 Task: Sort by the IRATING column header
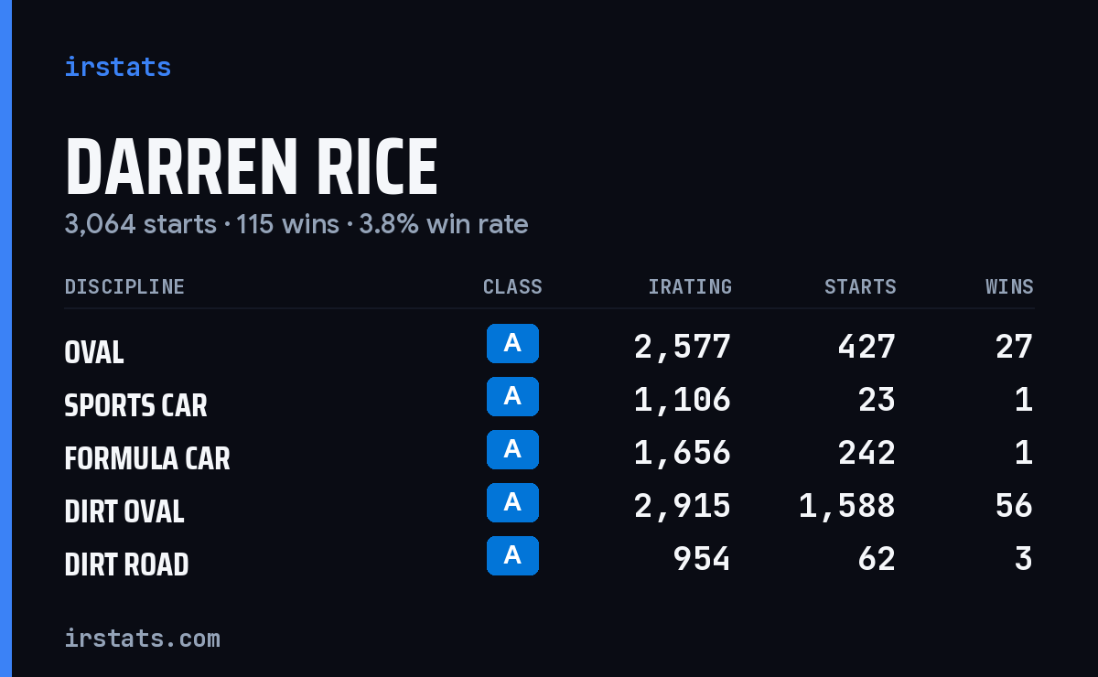pos(690,286)
